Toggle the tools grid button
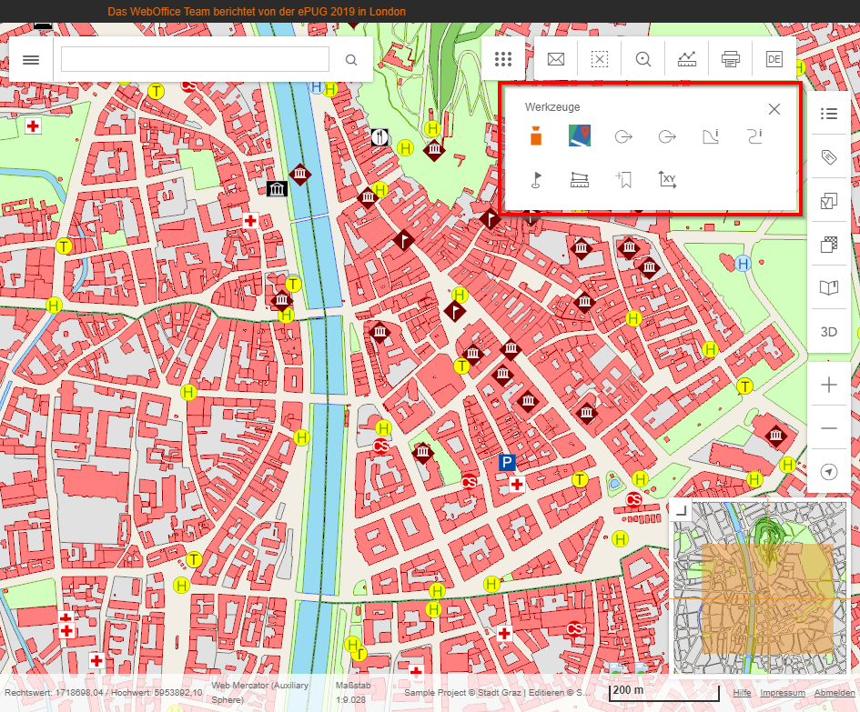This screenshot has width=860, height=712. pos(503,60)
